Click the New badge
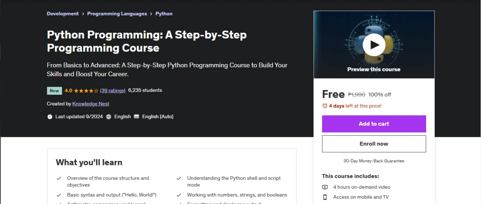481x204 pixels. pyautogui.click(x=54, y=90)
